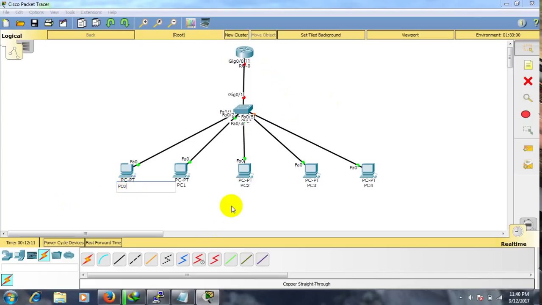Create a new file with the New icon
Screen dimensions: 542x305
coord(6,23)
